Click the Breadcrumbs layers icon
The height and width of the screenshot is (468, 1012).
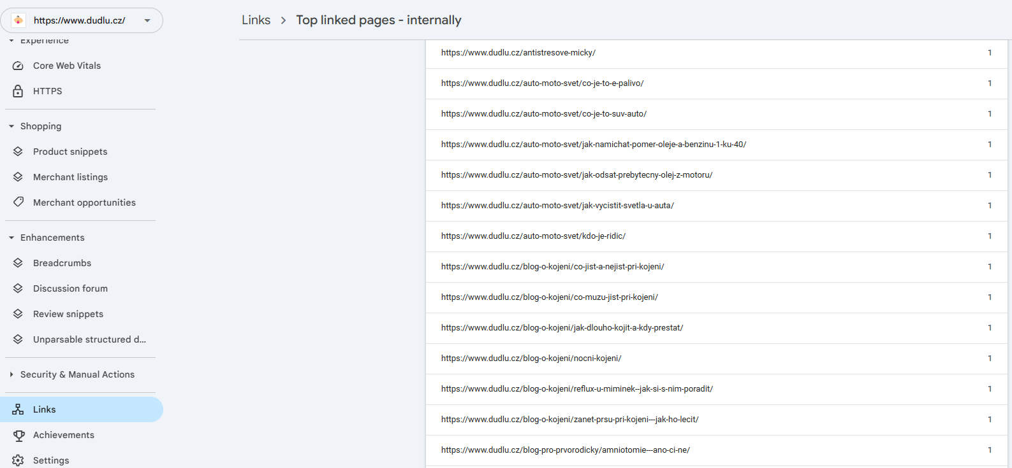coord(18,263)
